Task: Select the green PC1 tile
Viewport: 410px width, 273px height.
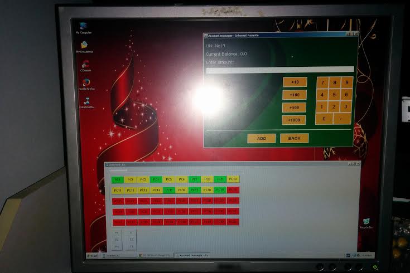Action: [117, 179]
